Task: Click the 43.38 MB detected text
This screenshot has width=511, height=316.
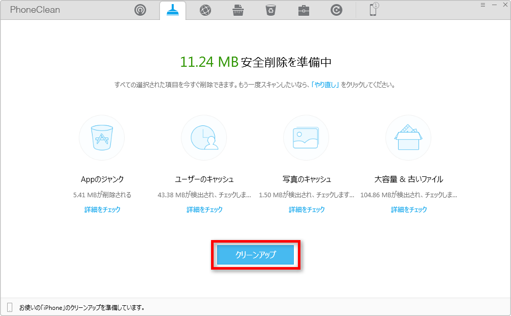Action: point(204,195)
